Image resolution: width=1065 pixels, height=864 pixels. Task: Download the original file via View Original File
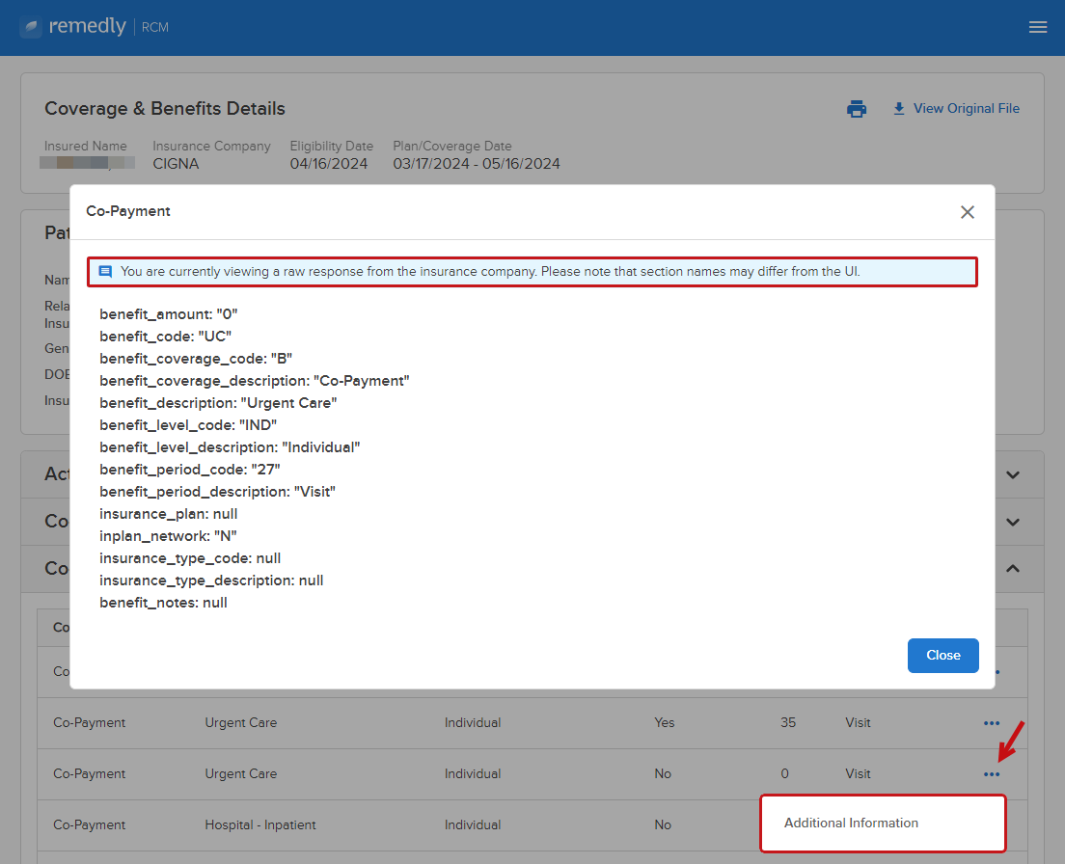pos(956,109)
